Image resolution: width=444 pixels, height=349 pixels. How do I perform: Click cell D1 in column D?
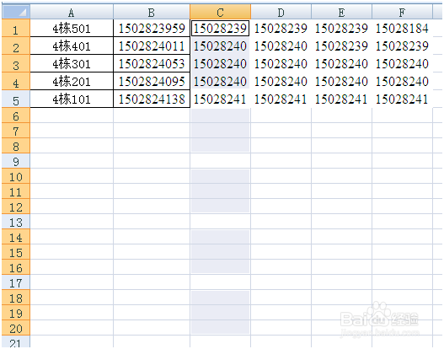pos(281,28)
